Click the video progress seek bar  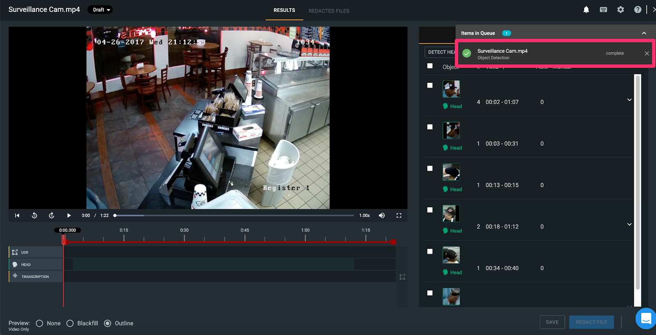235,215
